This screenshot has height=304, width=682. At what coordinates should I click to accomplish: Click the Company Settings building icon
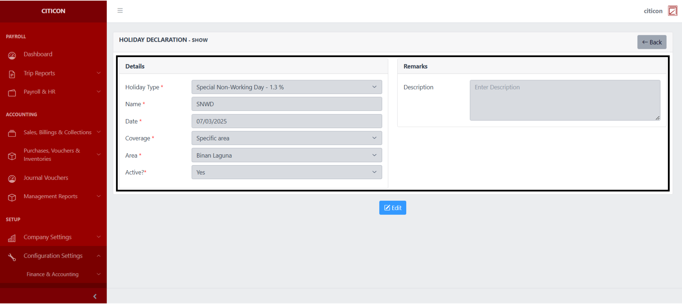click(x=12, y=238)
